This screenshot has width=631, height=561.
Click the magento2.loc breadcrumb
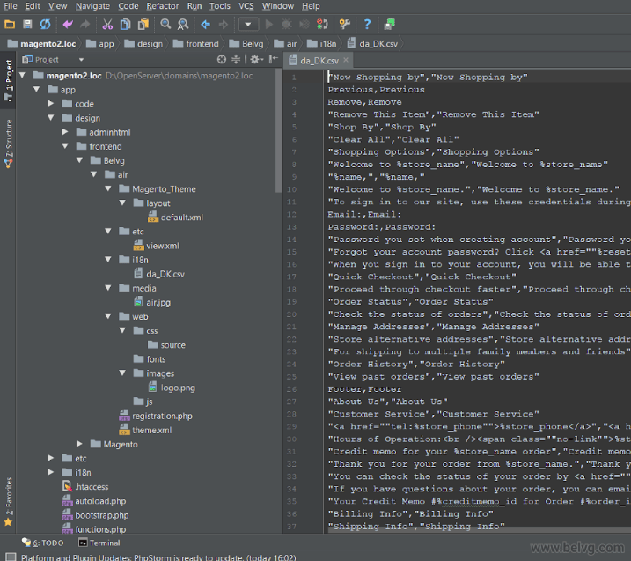click(42, 43)
